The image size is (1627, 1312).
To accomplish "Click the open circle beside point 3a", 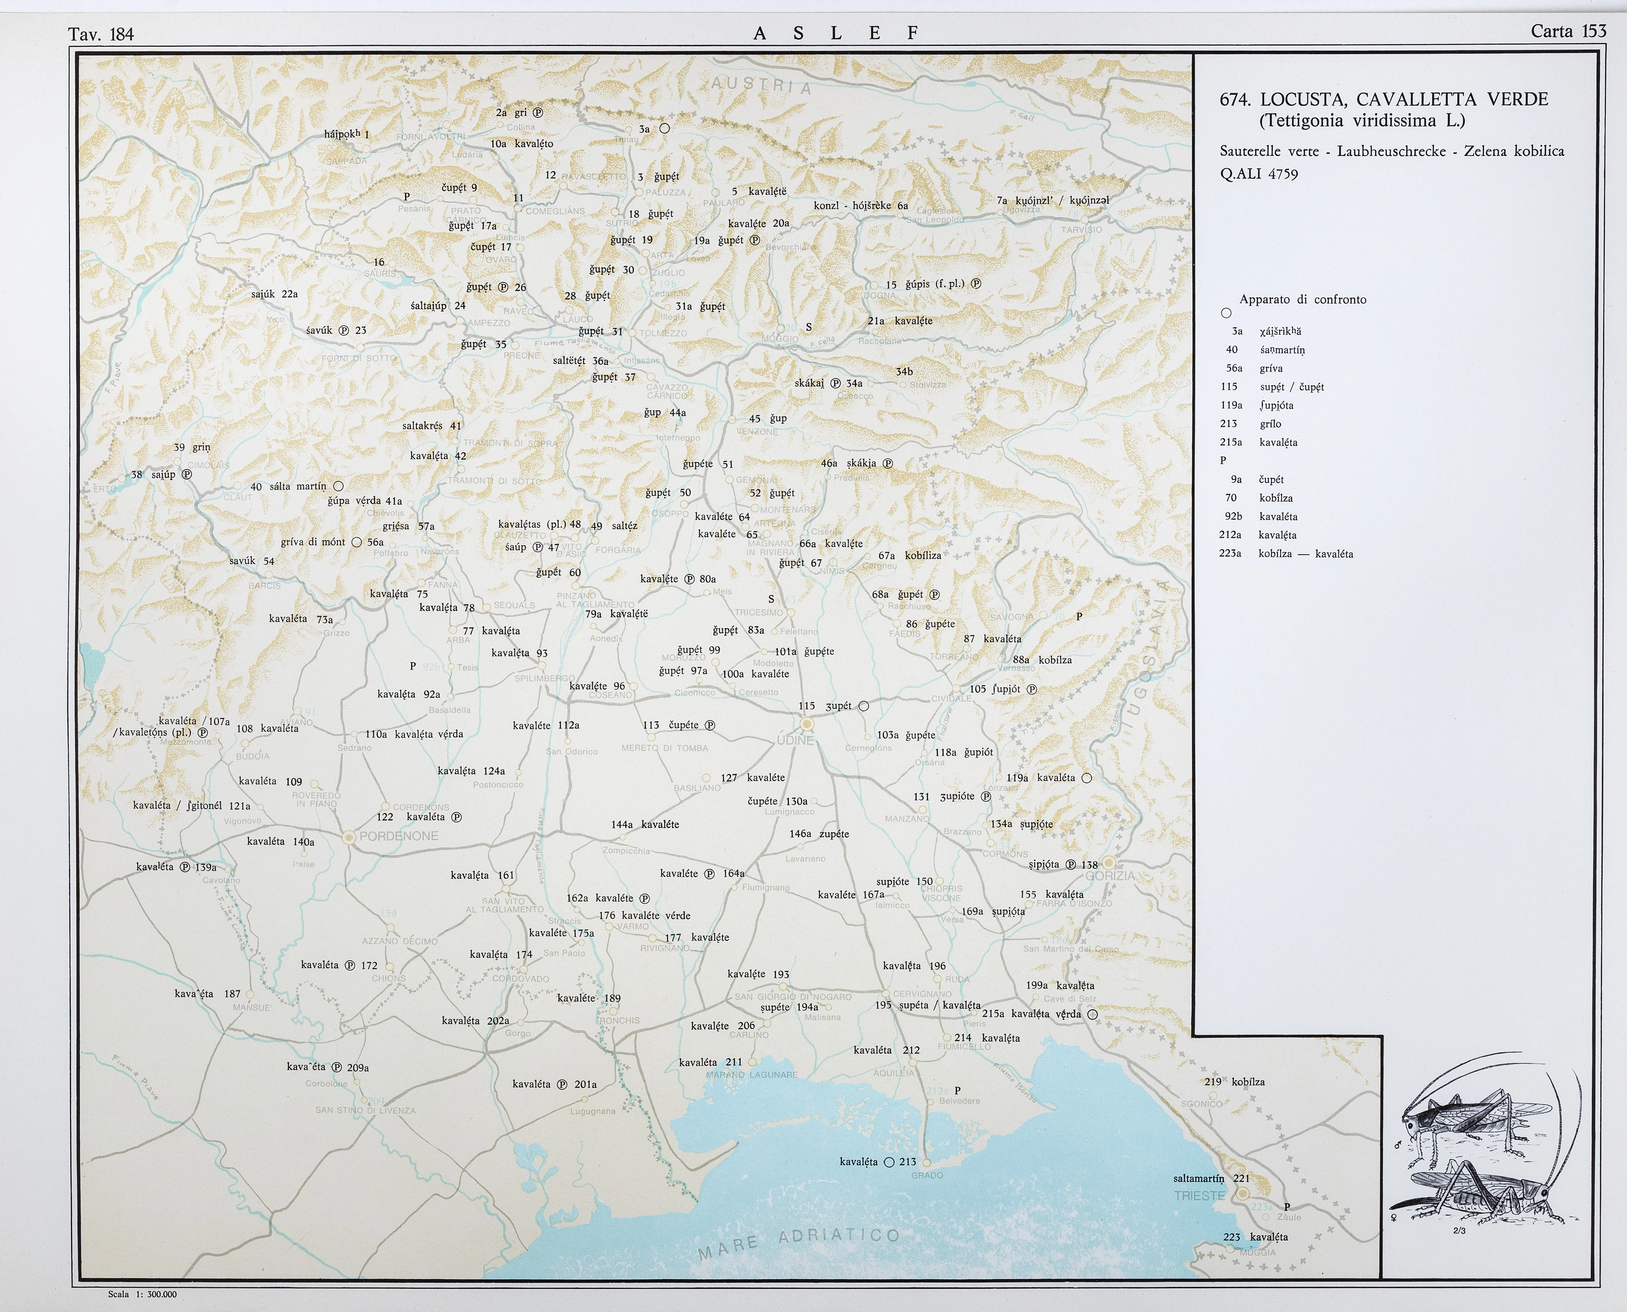I will 664,129.
